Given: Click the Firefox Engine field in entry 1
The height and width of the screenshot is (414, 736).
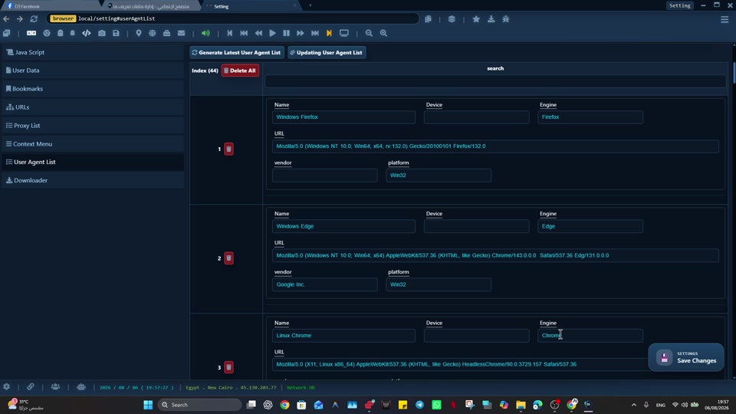Looking at the screenshot, I should point(590,117).
